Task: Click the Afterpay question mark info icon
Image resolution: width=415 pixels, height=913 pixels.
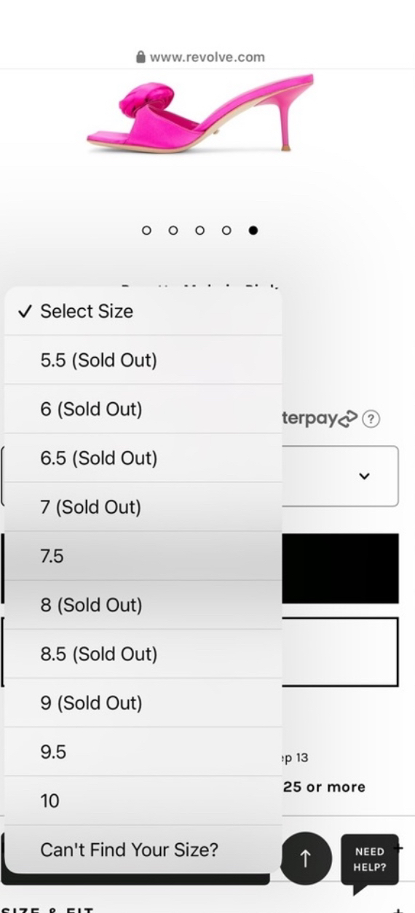Action: [371, 419]
